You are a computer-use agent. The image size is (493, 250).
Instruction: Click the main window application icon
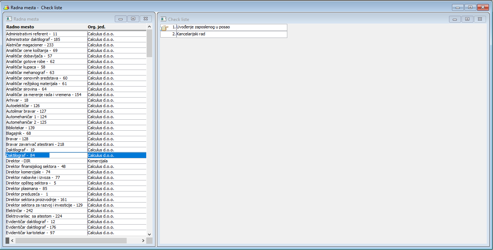click(6, 7)
